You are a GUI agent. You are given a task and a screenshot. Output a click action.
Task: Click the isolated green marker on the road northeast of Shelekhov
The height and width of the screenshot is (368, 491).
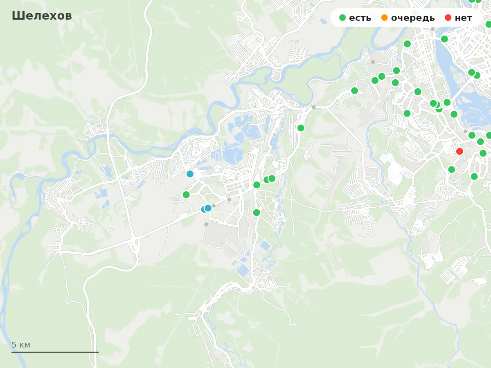[301, 128]
